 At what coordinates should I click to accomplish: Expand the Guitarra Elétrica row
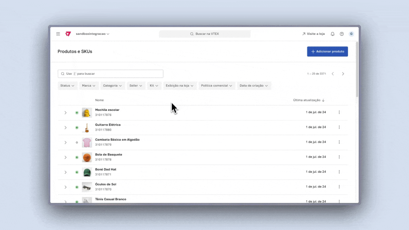(66, 127)
